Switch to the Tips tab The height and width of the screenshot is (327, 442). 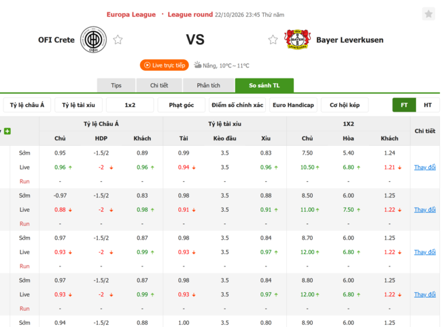pos(116,85)
